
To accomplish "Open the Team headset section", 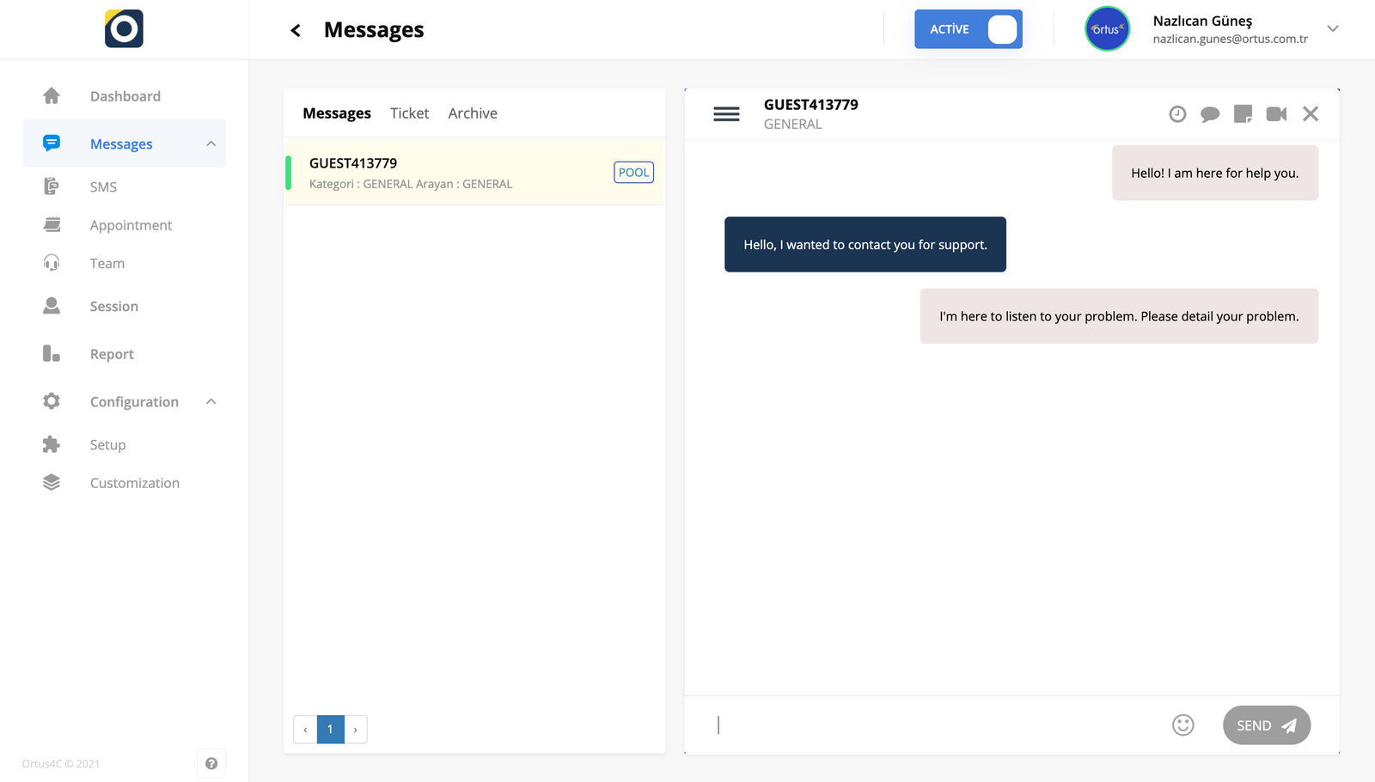I will [52, 263].
